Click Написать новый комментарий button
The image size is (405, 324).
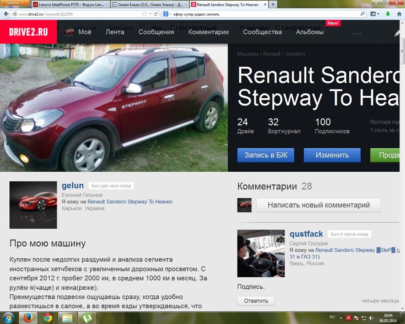pos(319,205)
